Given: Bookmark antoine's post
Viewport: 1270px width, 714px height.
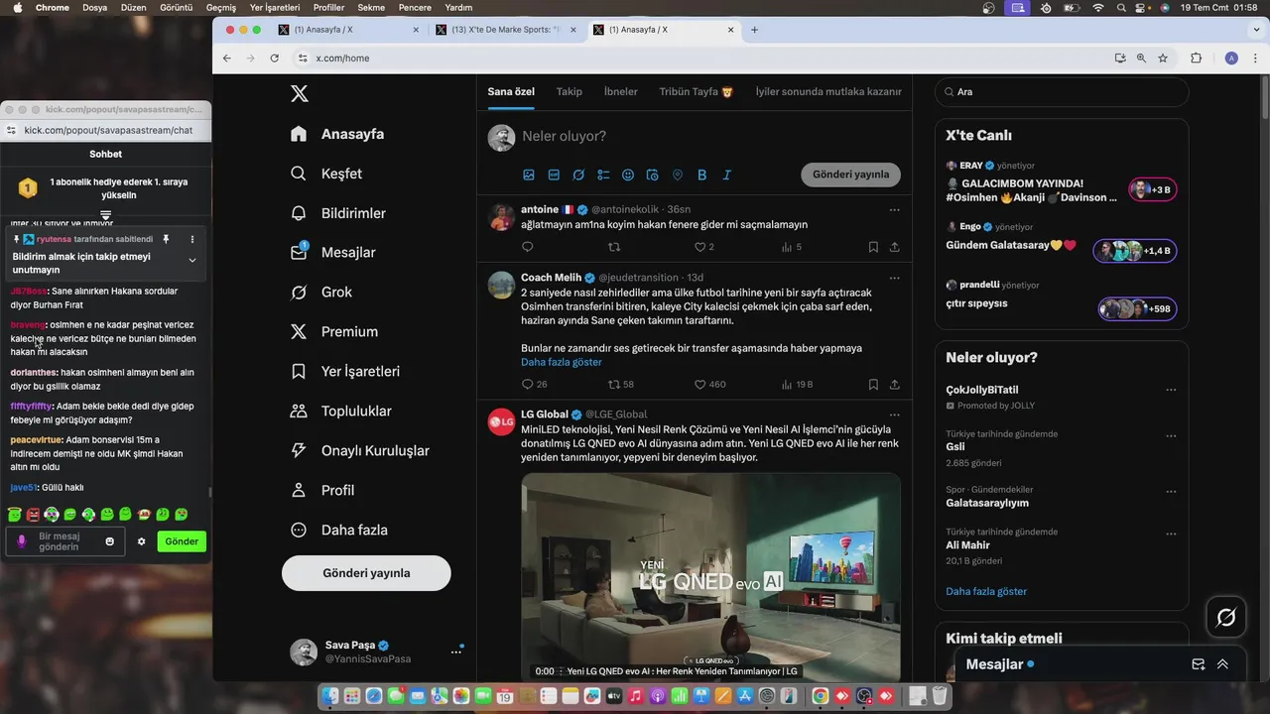Looking at the screenshot, I should pos(873,247).
